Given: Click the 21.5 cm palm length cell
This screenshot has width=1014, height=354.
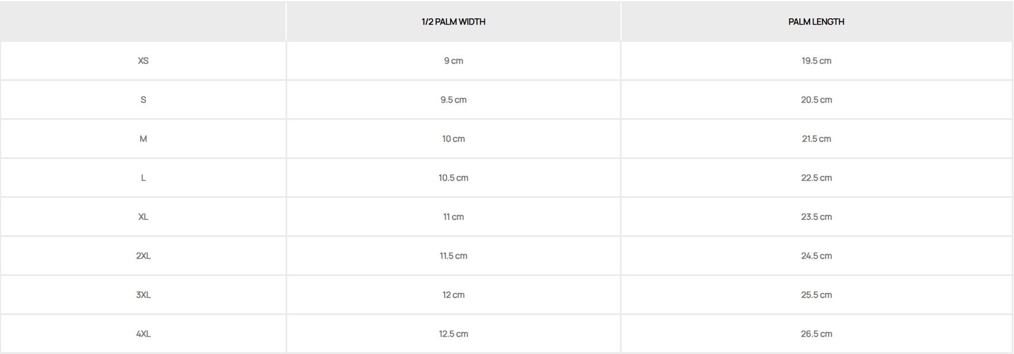Looking at the screenshot, I should 816,139.
